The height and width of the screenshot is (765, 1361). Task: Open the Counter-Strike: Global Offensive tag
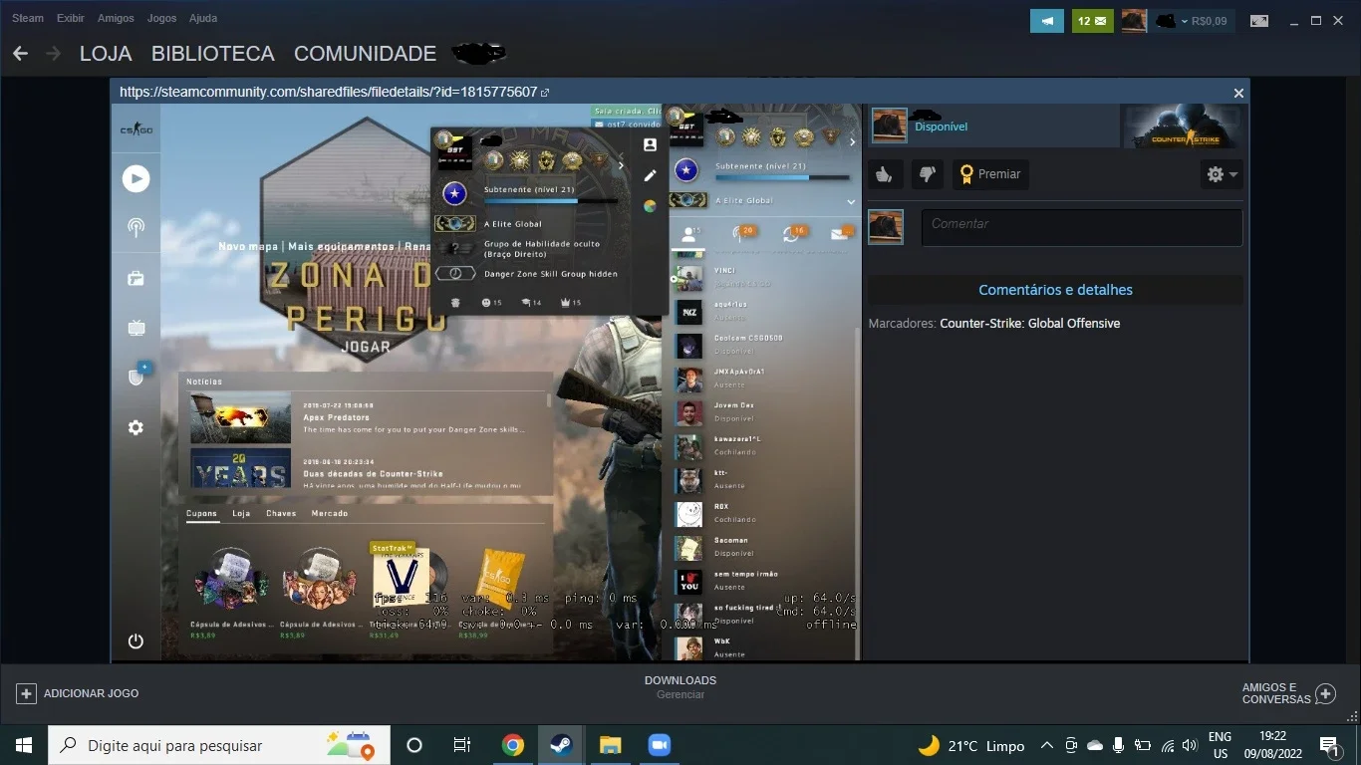tap(1029, 324)
